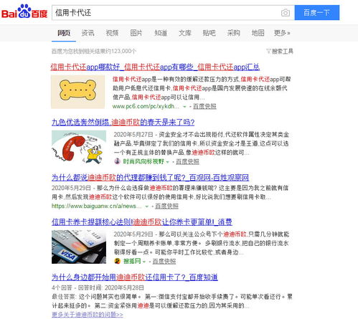Expand dropdown arrow beside 搜狐网
The width and height of the screenshot is (358, 319).
point(144,262)
